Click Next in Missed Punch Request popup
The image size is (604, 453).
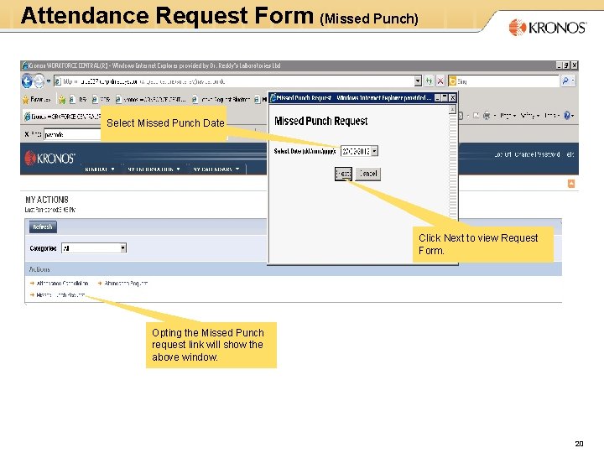coord(343,174)
